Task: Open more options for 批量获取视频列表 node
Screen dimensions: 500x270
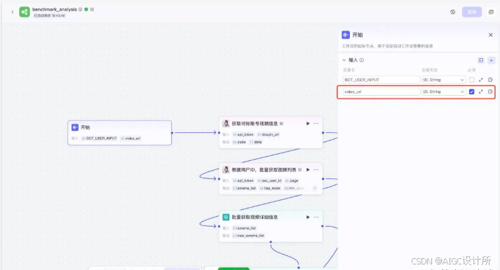Action: click(x=316, y=170)
